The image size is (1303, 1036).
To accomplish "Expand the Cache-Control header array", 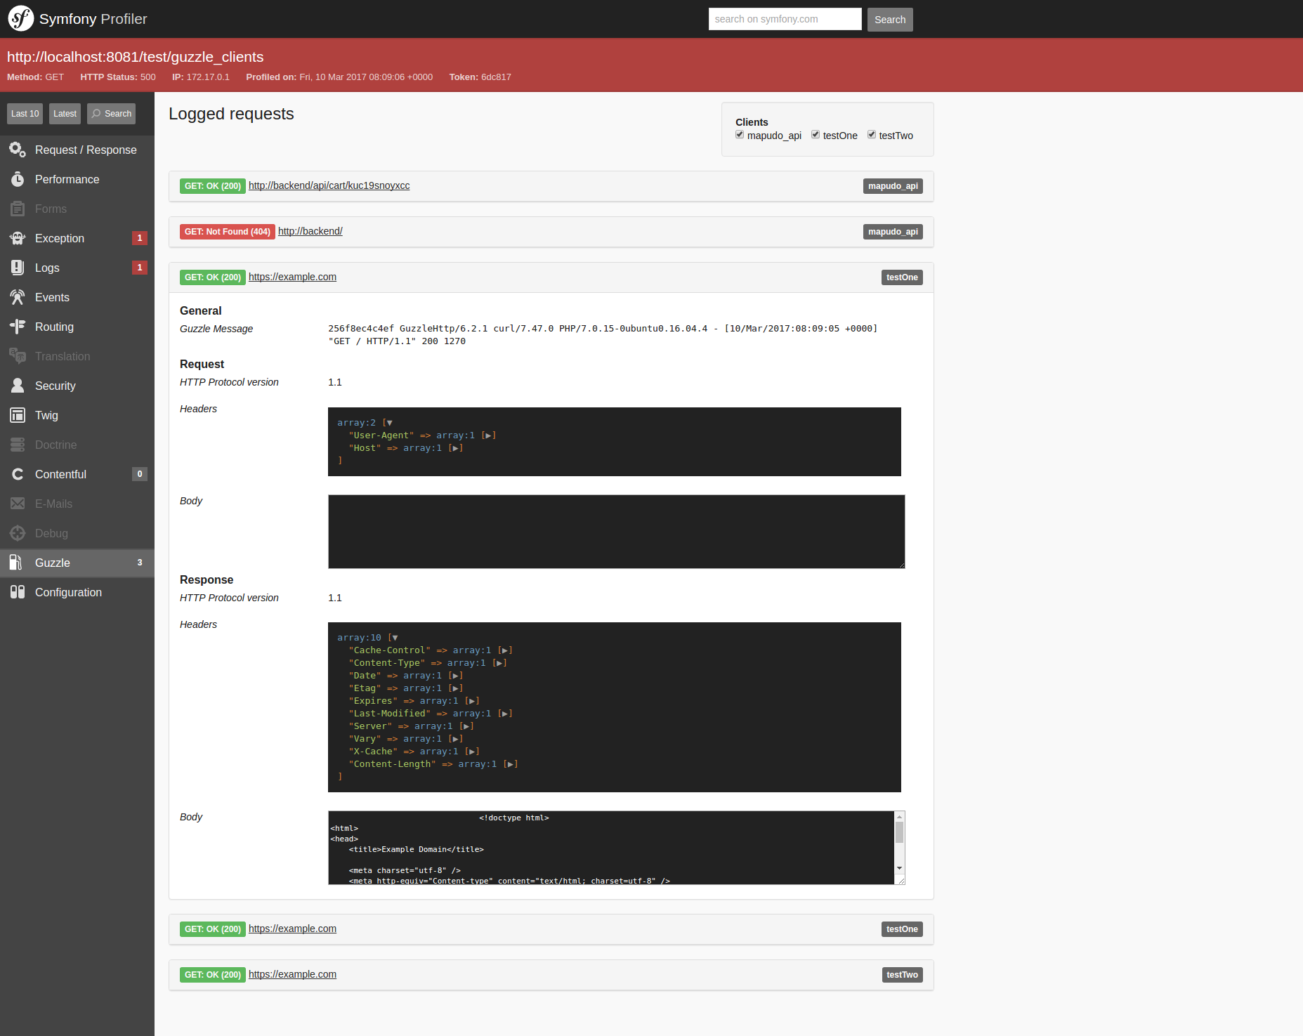I will pyautogui.click(x=505, y=650).
